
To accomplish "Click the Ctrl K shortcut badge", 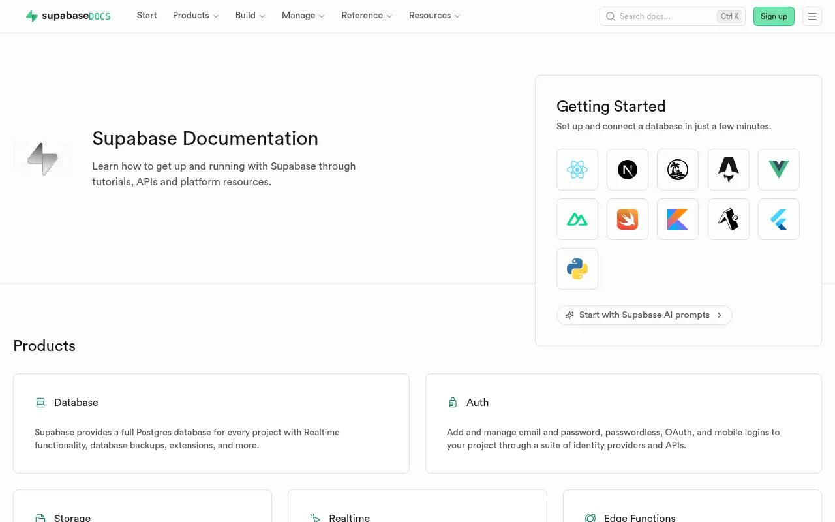I will tap(730, 16).
